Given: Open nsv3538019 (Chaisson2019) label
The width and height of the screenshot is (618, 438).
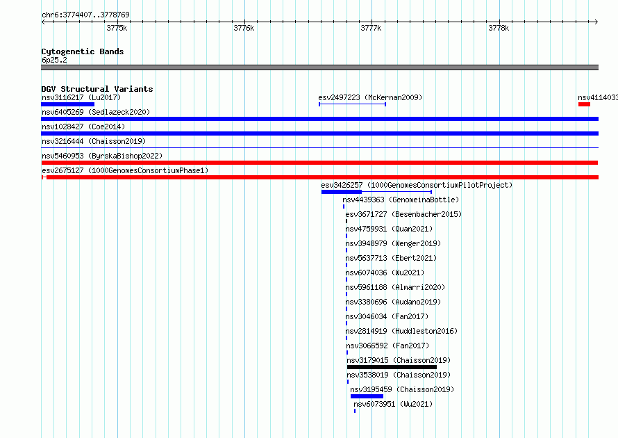Looking at the screenshot, I should 399,375.
